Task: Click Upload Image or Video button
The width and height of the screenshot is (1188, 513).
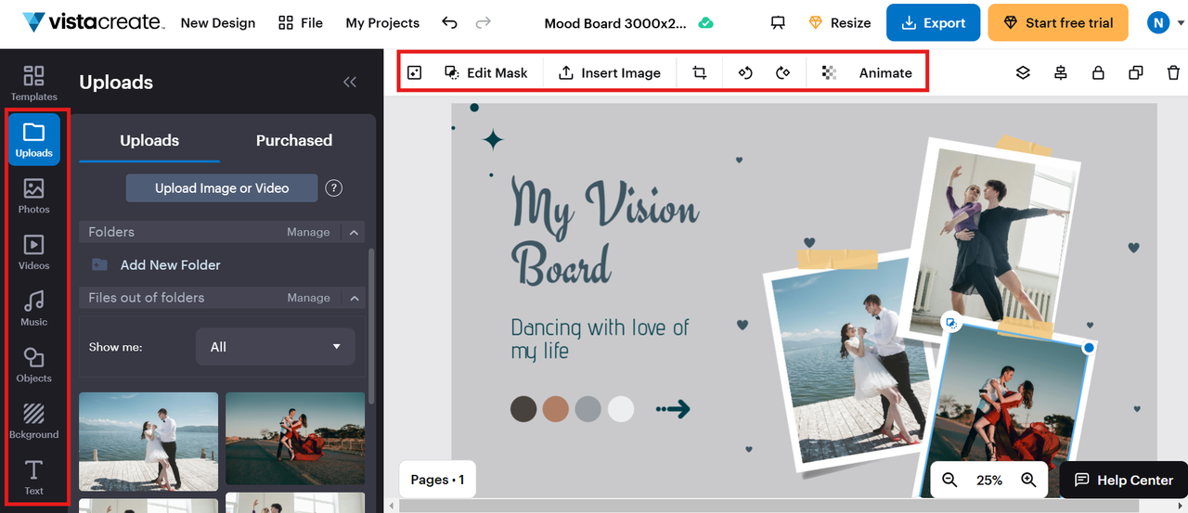Action: 222,188
